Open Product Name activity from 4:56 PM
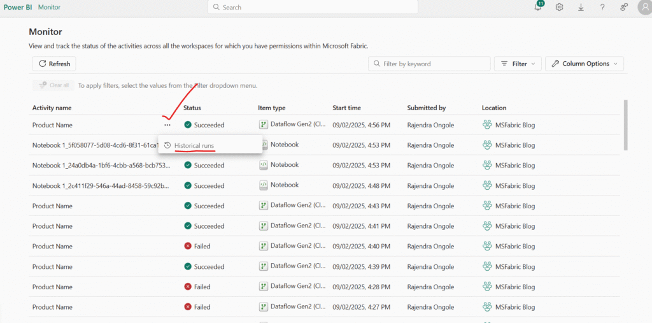 click(x=52, y=125)
